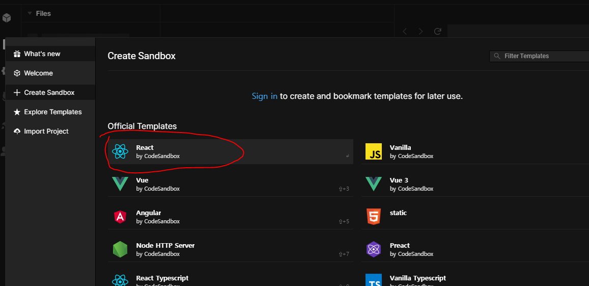Click the Sign in link
The width and height of the screenshot is (589, 286).
pyautogui.click(x=264, y=96)
